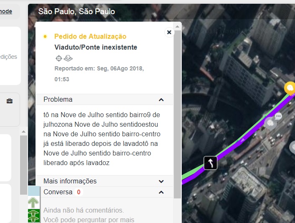Click the double green up arrows icon
The image size is (295, 223).
34,216
